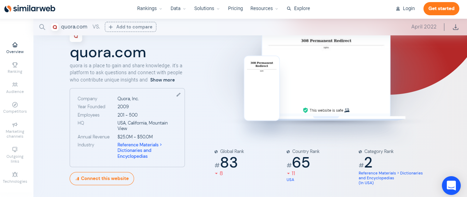Open the Rankings menu
The height and width of the screenshot is (197, 467).
click(149, 8)
